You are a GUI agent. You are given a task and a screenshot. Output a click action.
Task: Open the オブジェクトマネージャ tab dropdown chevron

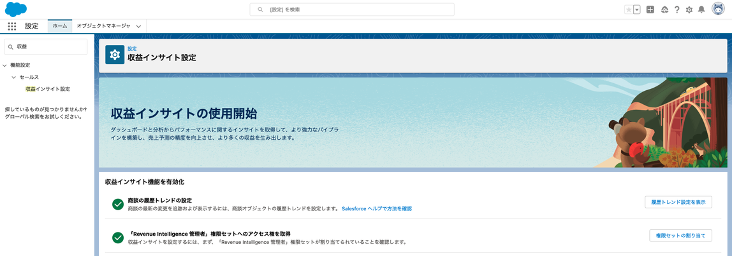[138, 27]
